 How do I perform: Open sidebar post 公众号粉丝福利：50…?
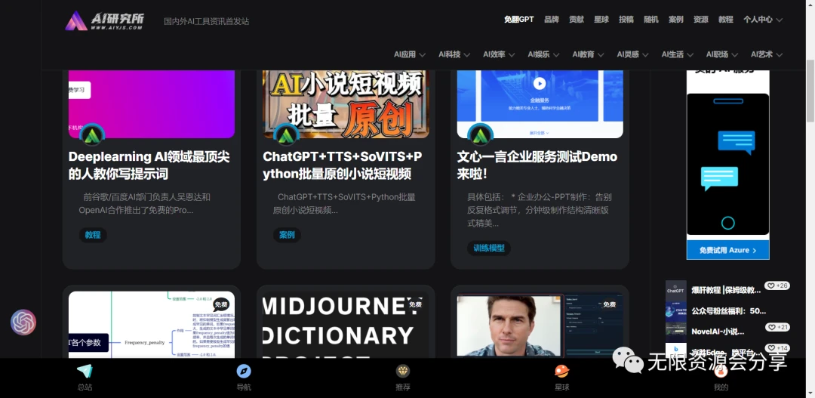point(729,311)
